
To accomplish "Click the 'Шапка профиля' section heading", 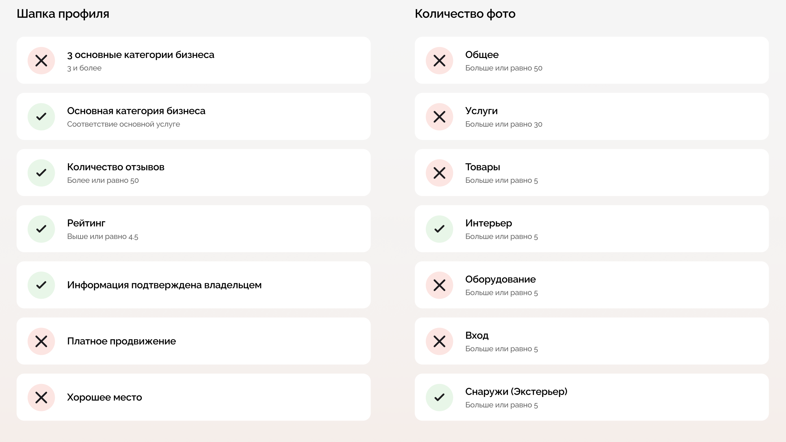I will (63, 14).
